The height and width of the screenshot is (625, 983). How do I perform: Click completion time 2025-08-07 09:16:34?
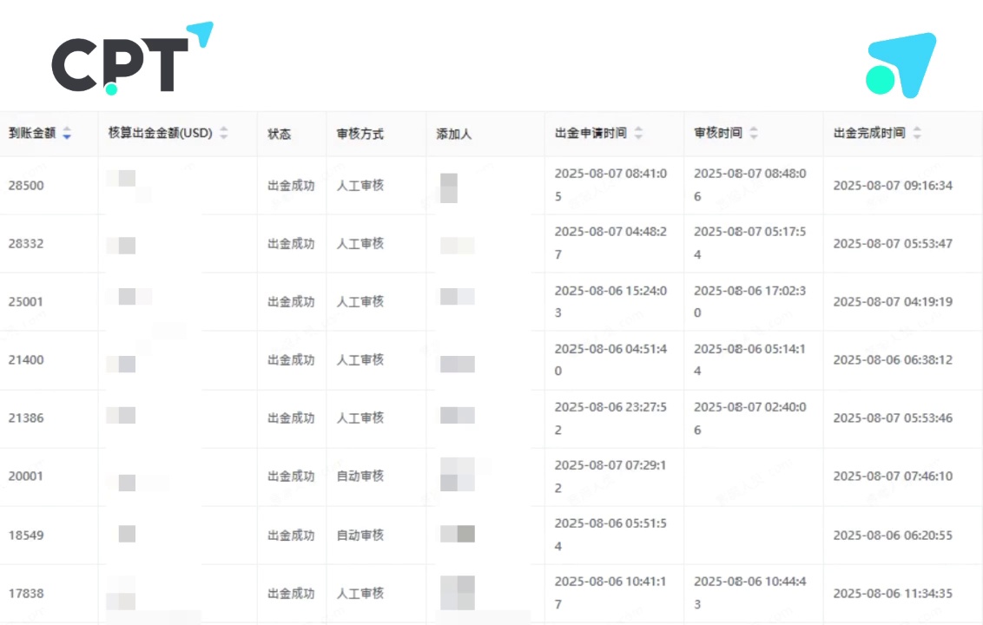(893, 186)
